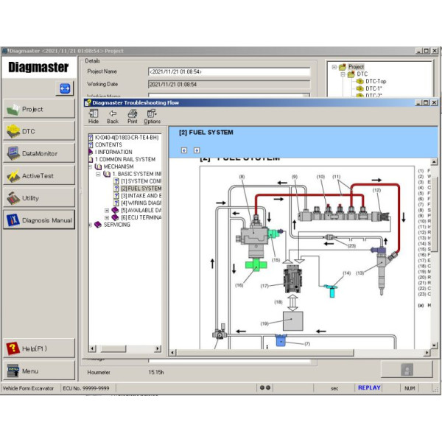Select [3] INTAKE AND E tree item
The height and width of the screenshot is (442, 442).
click(141, 195)
